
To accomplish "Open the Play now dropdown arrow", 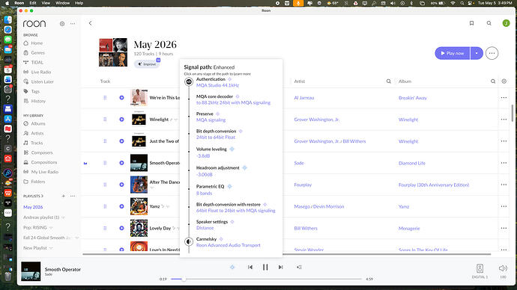I will (x=477, y=53).
